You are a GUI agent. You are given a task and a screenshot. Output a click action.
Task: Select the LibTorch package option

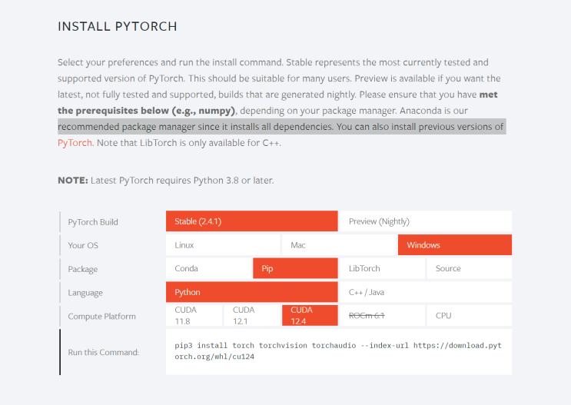point(382,269)
